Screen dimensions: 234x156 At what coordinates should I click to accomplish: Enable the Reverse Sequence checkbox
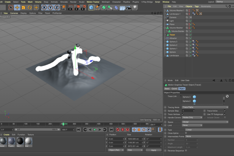[x=186, y=151]
